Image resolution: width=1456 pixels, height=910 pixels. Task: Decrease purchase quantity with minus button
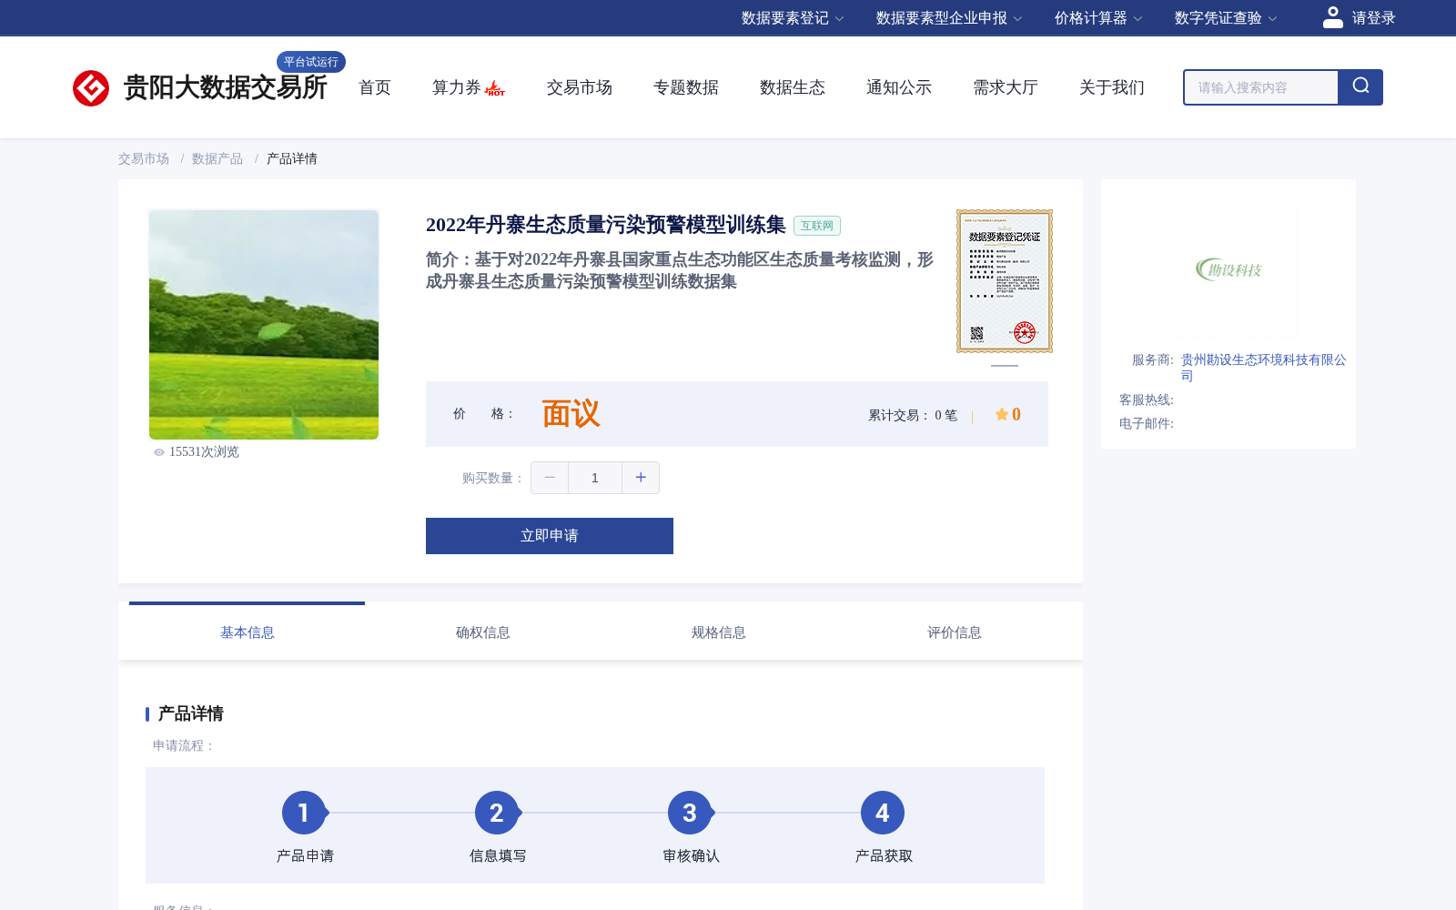(x=550, y=478)
